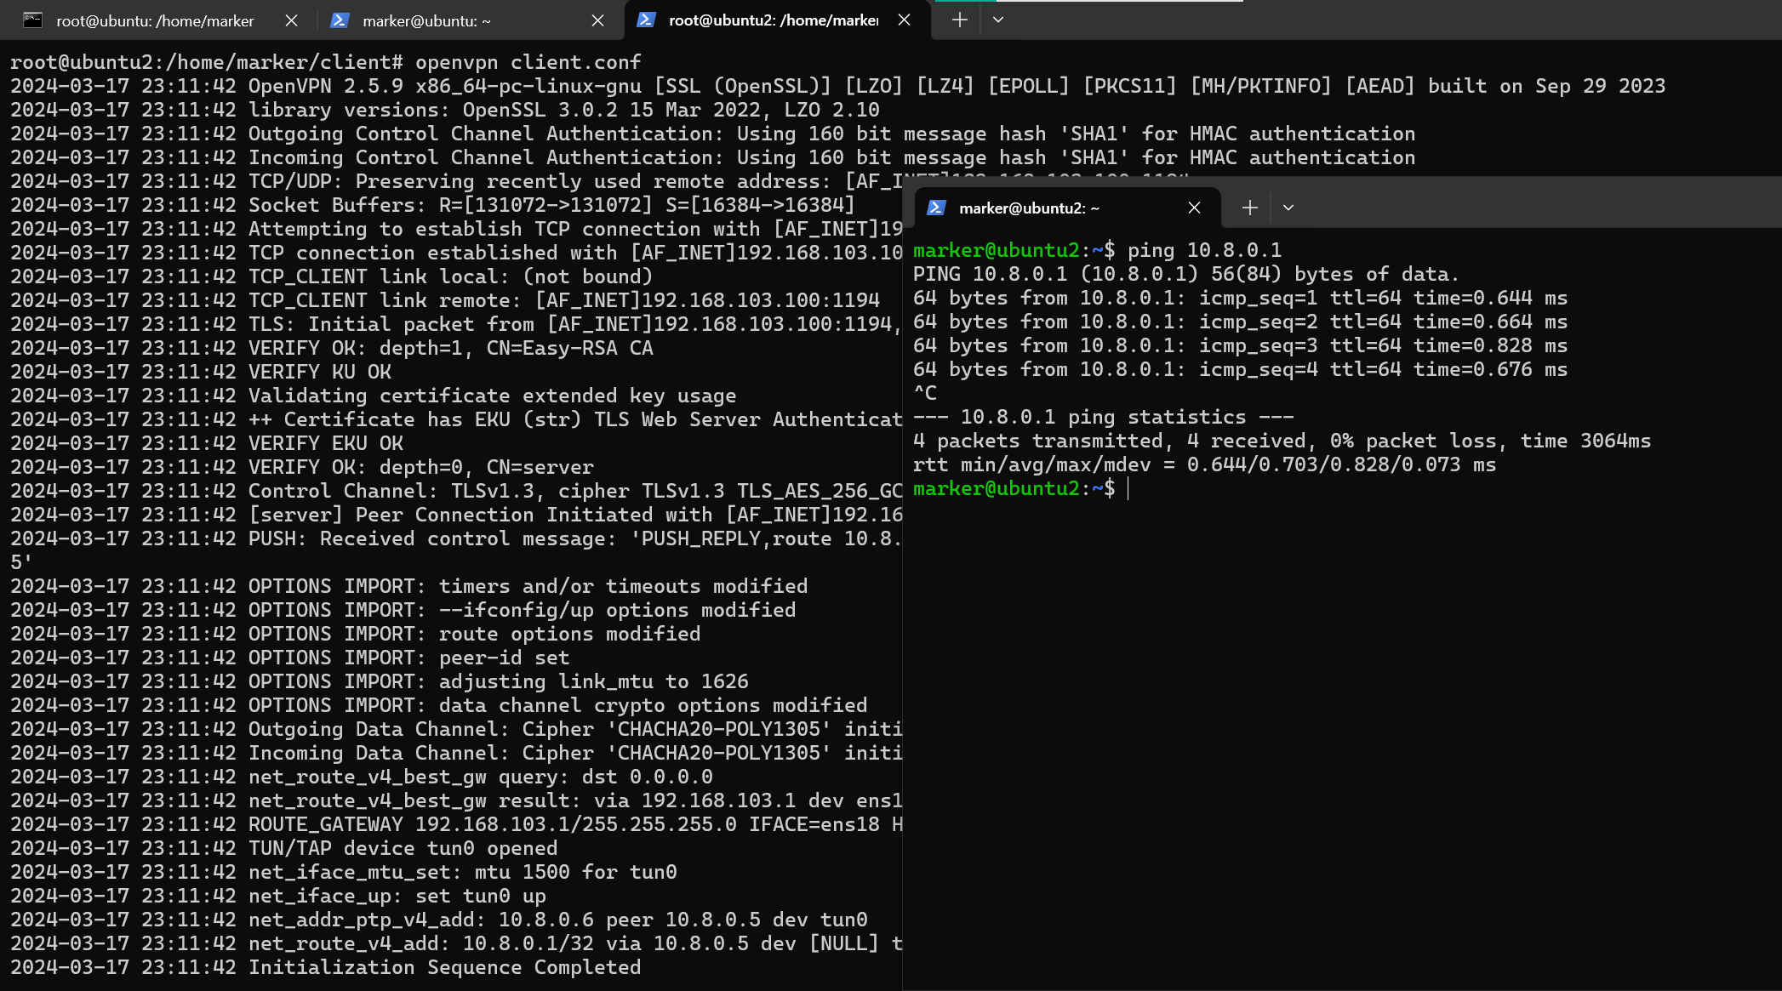Viewport: 1782px width, 991px height.
Task: Close the root@ubuntu2: /home/marker tab
Action: tap(904, 20)
